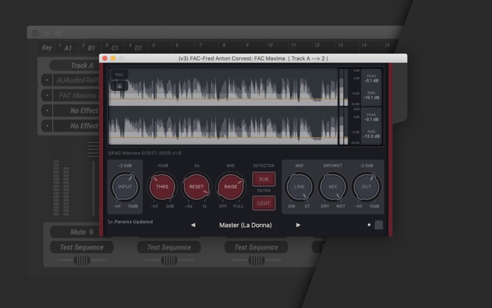The image size is (492, 308).
Task: Click the lower channel PEAK -0.1 dB readout
Action: coord(371,117)
